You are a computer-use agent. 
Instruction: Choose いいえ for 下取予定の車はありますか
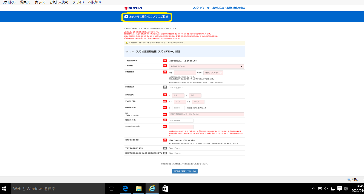coord(175,148)
